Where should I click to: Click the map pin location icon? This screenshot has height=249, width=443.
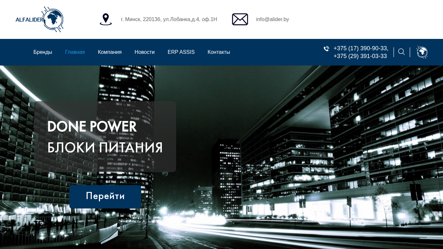[x=106, y=19]
